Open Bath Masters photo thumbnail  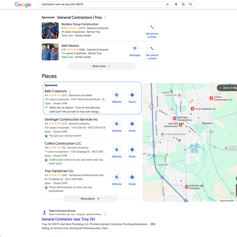click(x=50, y=52)
